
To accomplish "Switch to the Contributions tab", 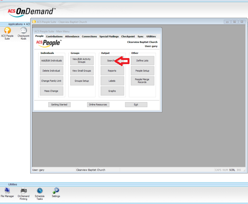I will click(54, 36).
